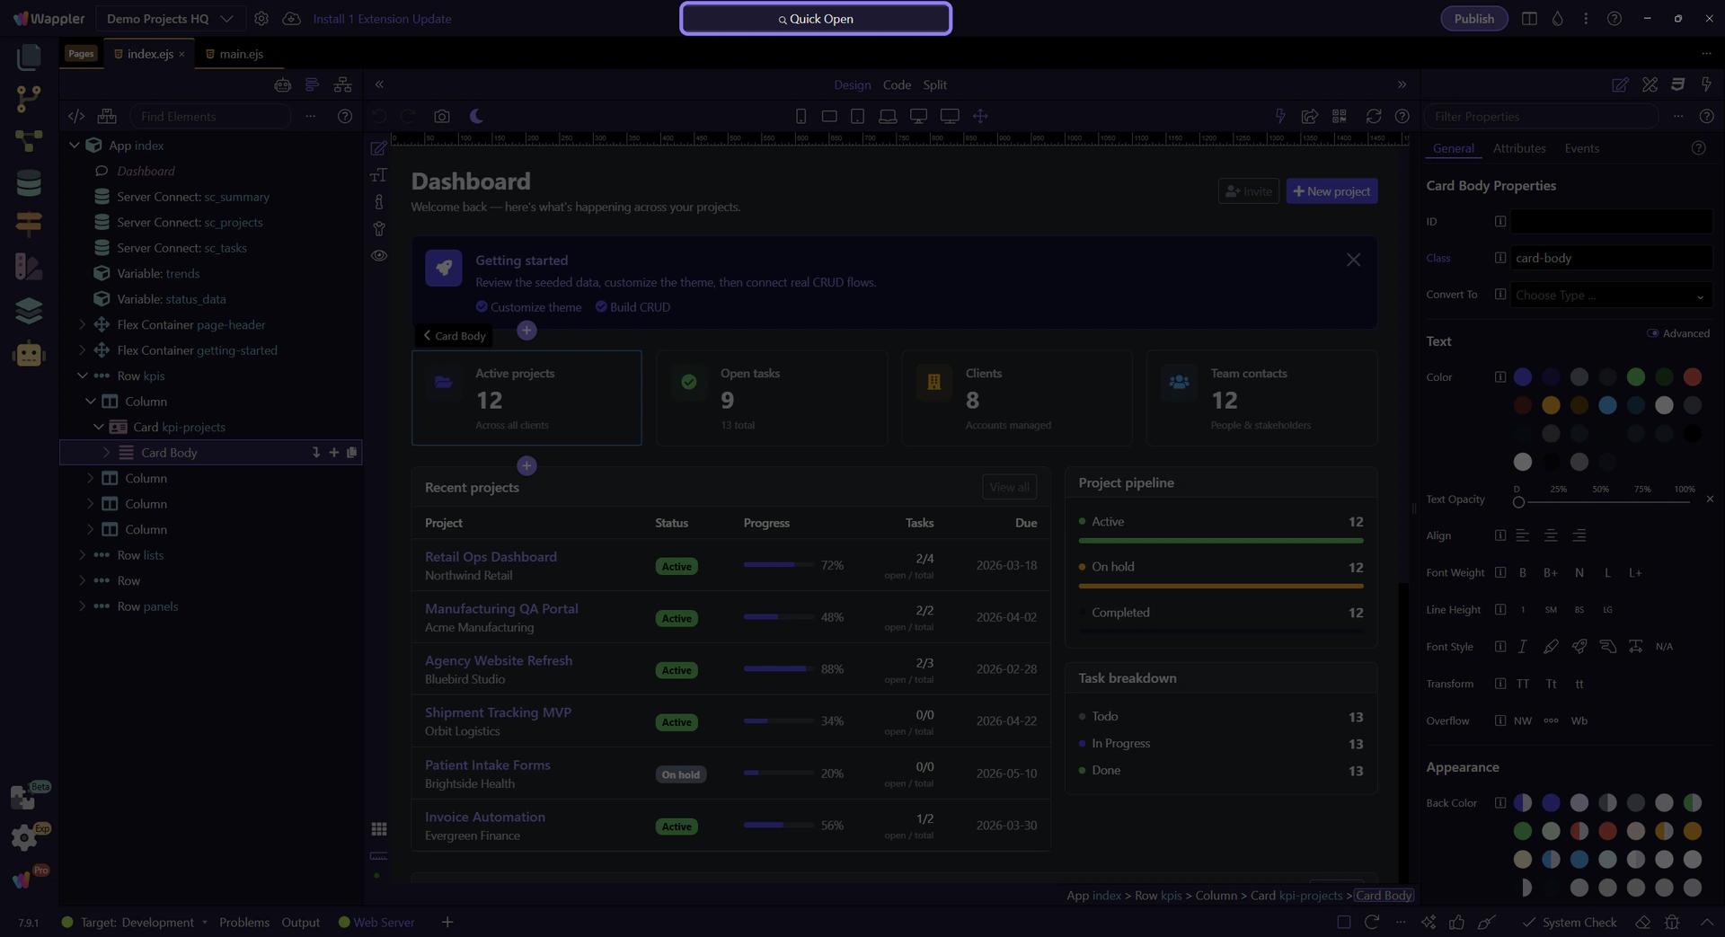
Task: Expand the Row lists tree node
Action: (x=82, y=555)
